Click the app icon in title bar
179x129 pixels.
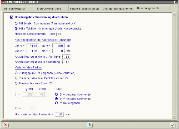coord(3,2)
